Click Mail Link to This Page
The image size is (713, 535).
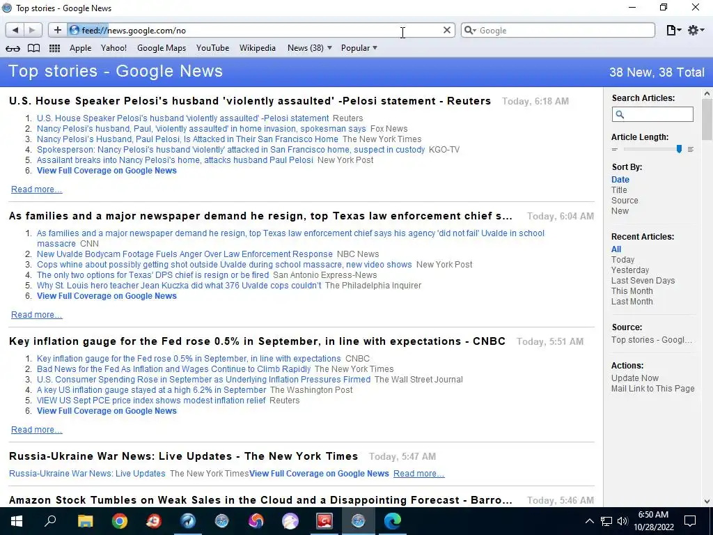pyautogui.click(x=652, y=389)
